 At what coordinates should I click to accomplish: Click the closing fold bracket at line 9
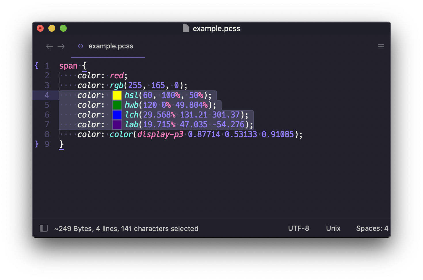click(x=37, y=144)
